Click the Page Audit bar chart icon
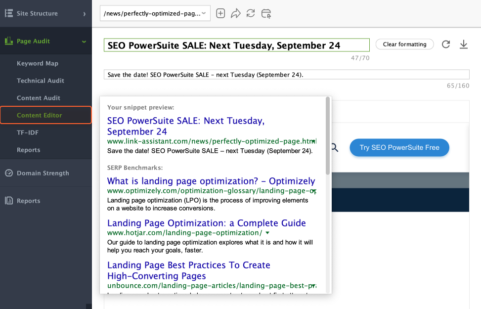Screen dimensions: 481x309 click(x=9, y=41)
